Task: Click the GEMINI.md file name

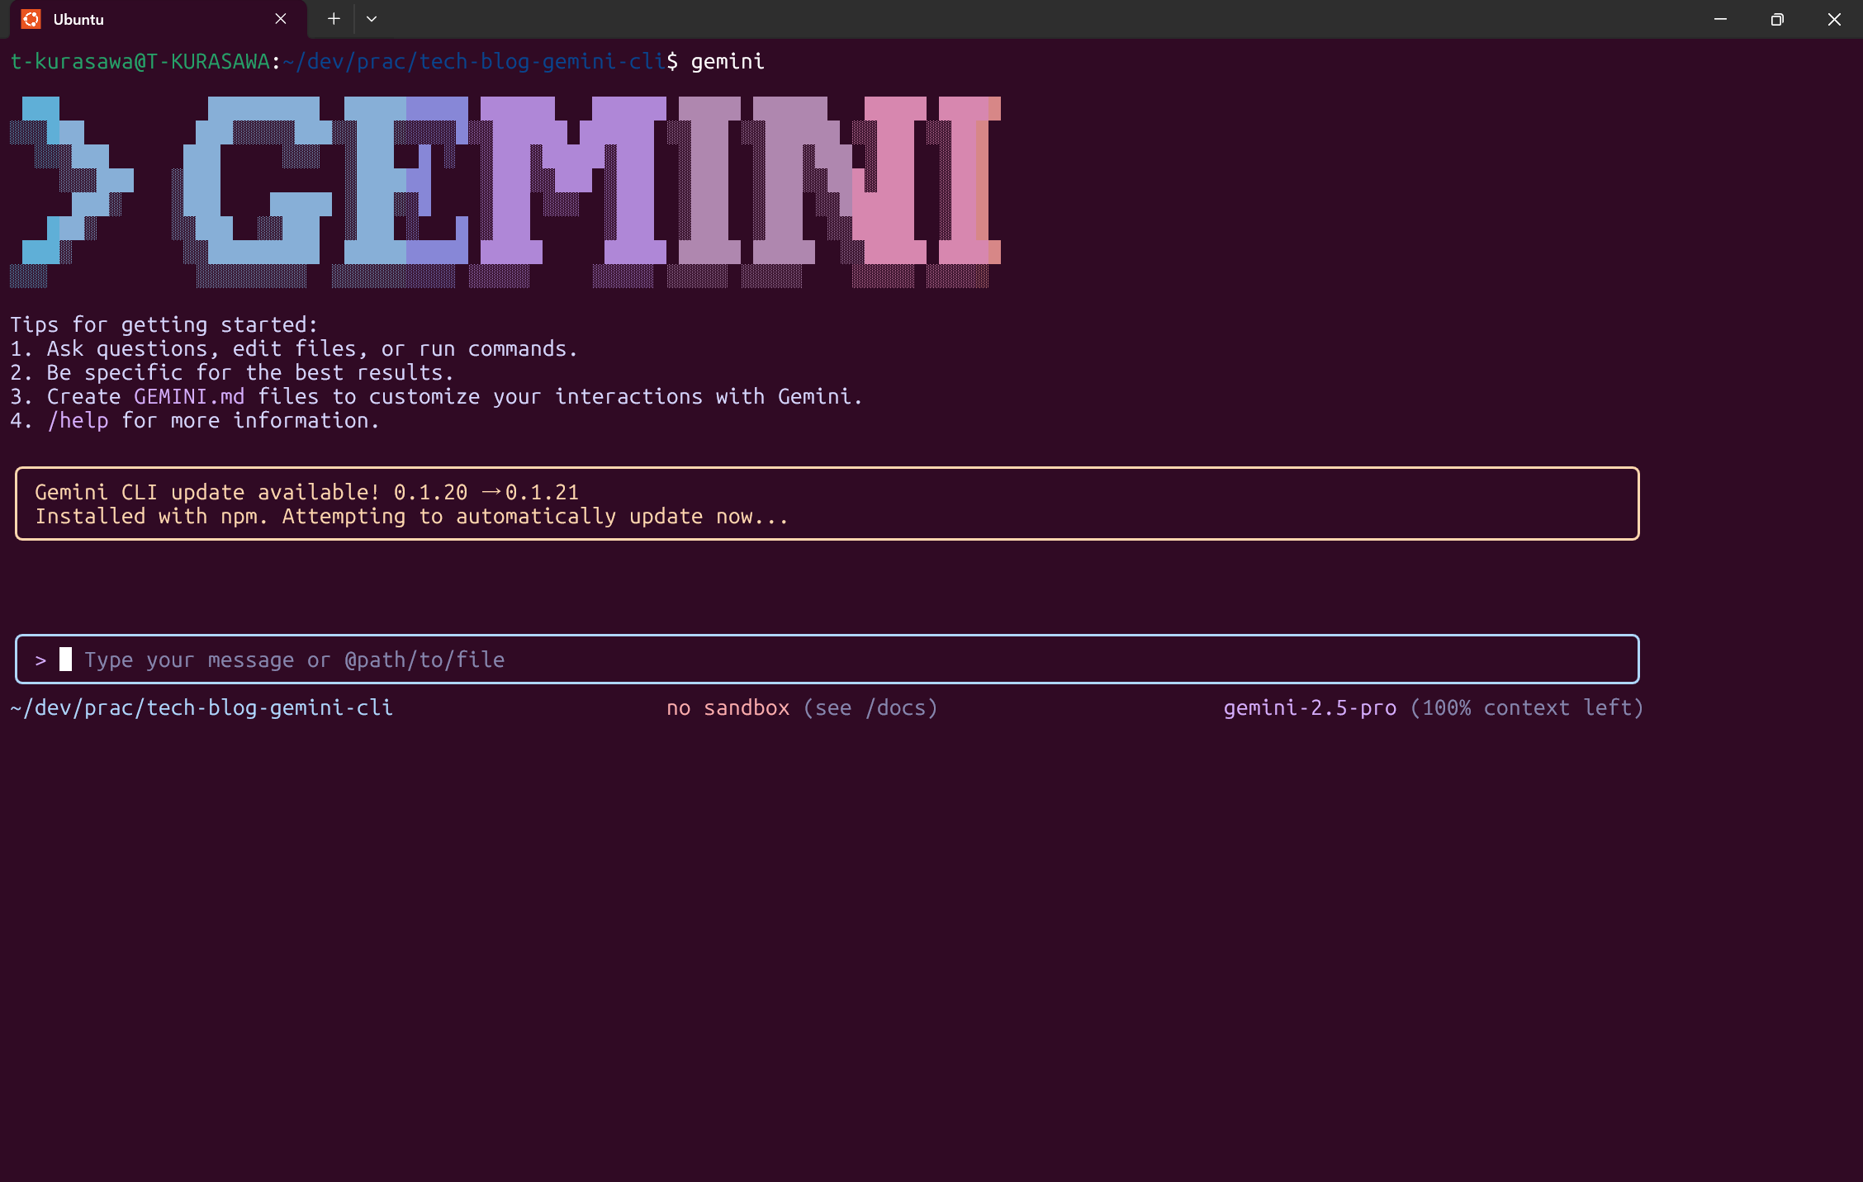Action: (189, 397)
